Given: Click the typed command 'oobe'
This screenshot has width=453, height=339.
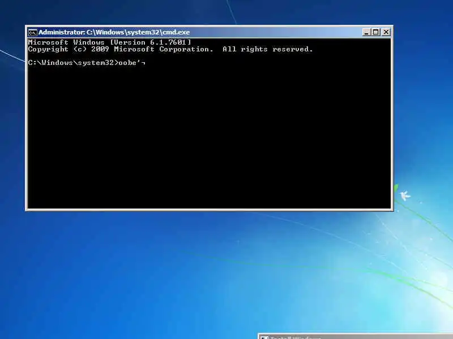Looking at the screenshot, I should [127, 63].
